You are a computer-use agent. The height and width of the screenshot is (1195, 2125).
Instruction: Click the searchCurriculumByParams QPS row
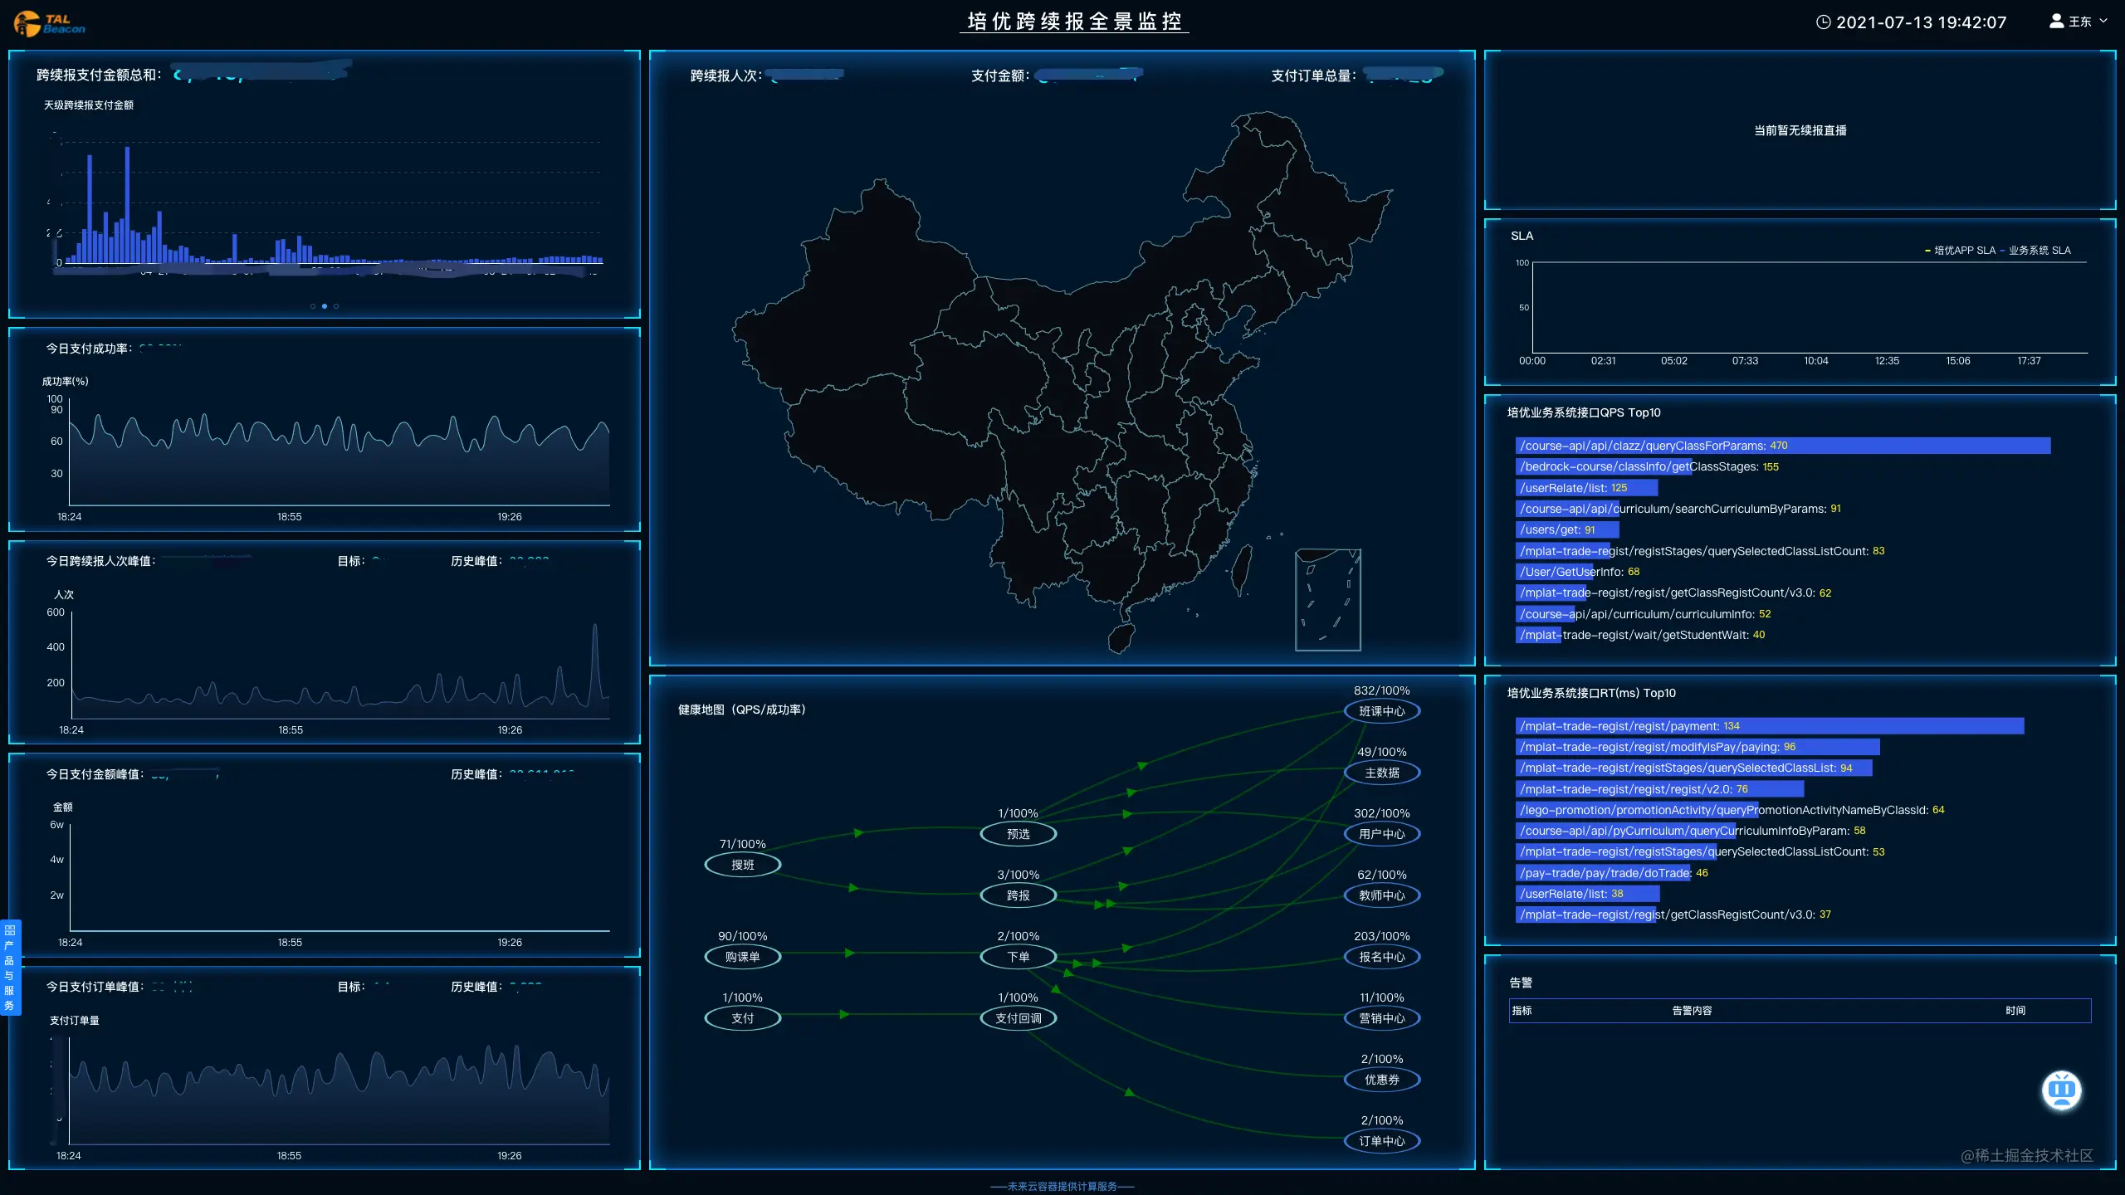click(1678, 509)
